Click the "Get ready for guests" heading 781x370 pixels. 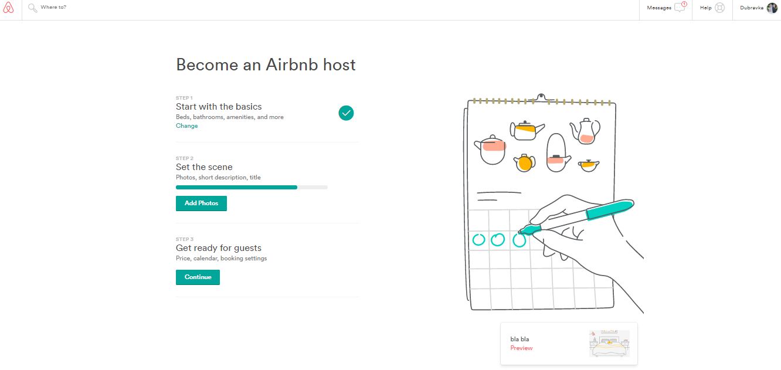click(219, 248)
